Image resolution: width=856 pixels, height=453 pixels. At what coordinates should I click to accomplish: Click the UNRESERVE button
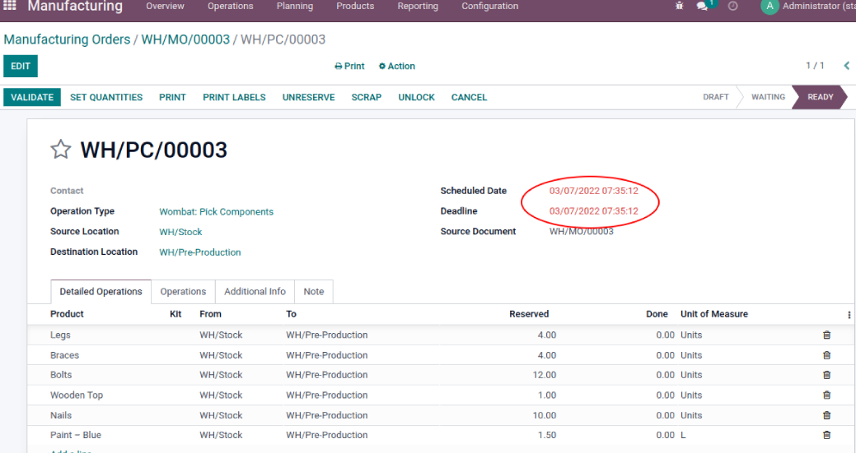click(308, 97)
